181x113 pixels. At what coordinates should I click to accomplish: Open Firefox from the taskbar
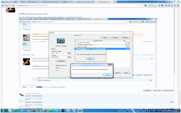[45, 110]
